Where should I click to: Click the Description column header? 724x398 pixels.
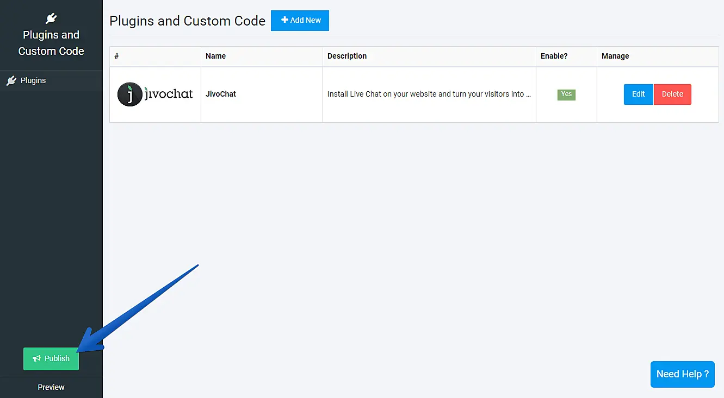tap(347, 56)
